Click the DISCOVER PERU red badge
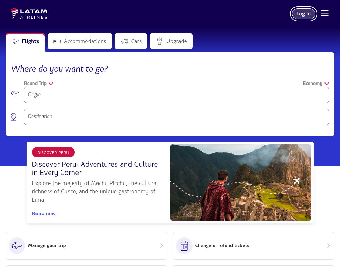The height and width of the screenshot is (267, 340). [x=53, y=152]
